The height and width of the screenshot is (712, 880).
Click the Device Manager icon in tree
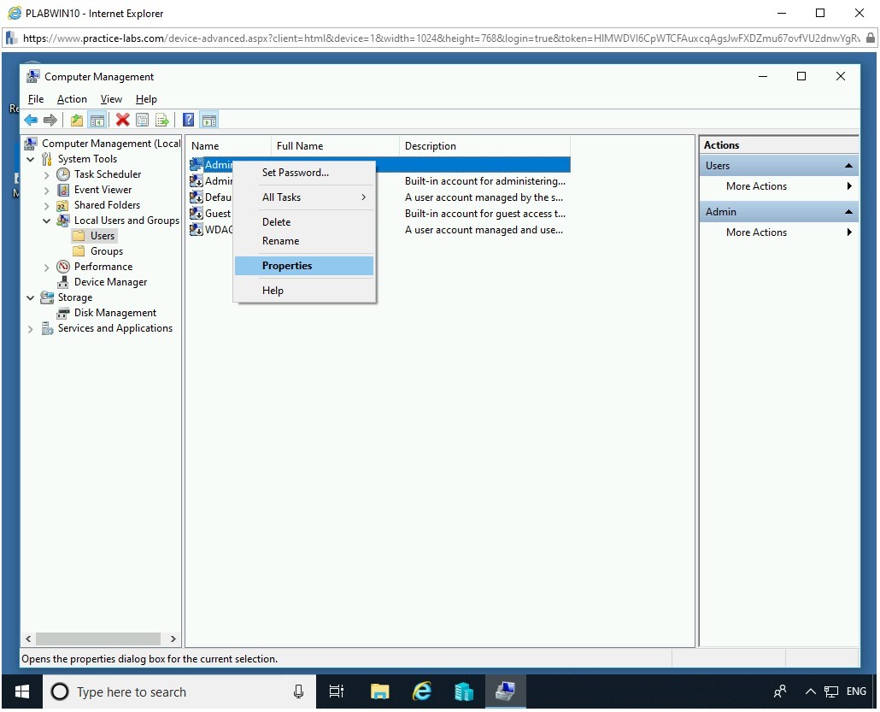point(63,282)
